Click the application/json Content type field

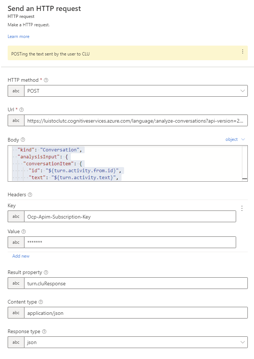[x=136, y=313]
